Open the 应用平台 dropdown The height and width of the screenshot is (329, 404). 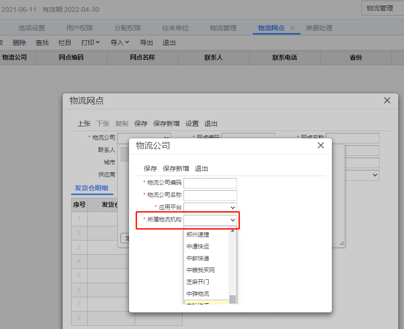coord(233,208)
